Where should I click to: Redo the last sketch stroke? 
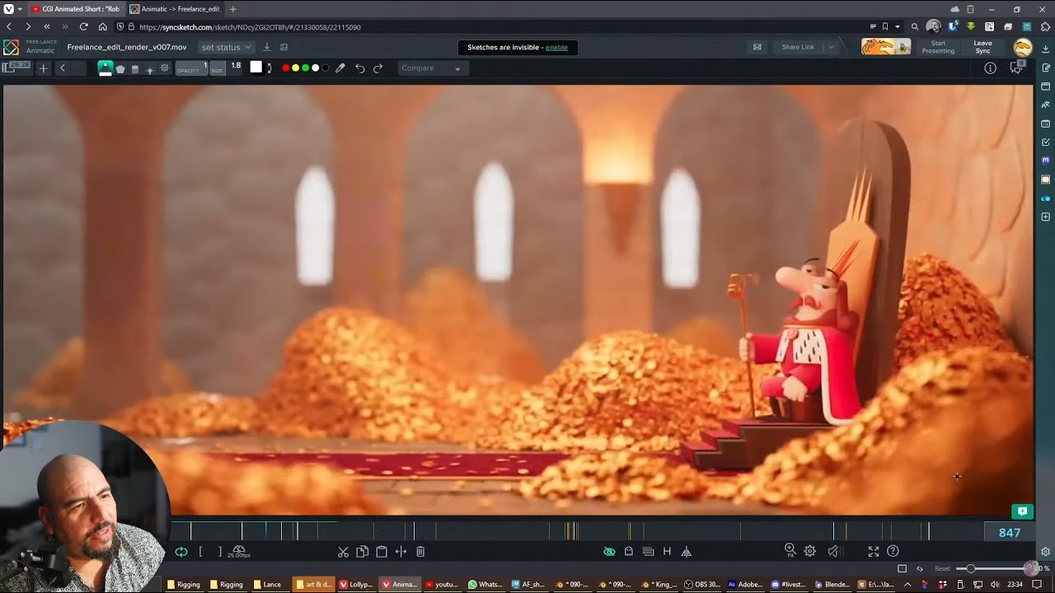point(378,68)
